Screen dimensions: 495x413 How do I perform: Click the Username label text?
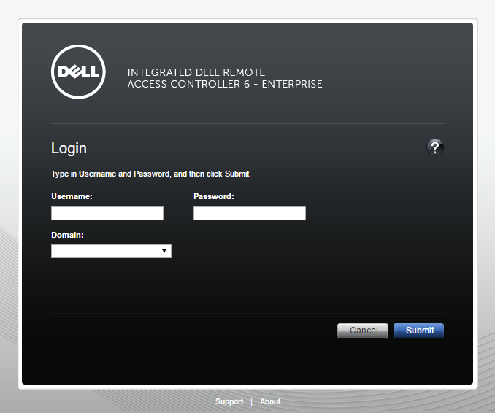pos(72,196)
